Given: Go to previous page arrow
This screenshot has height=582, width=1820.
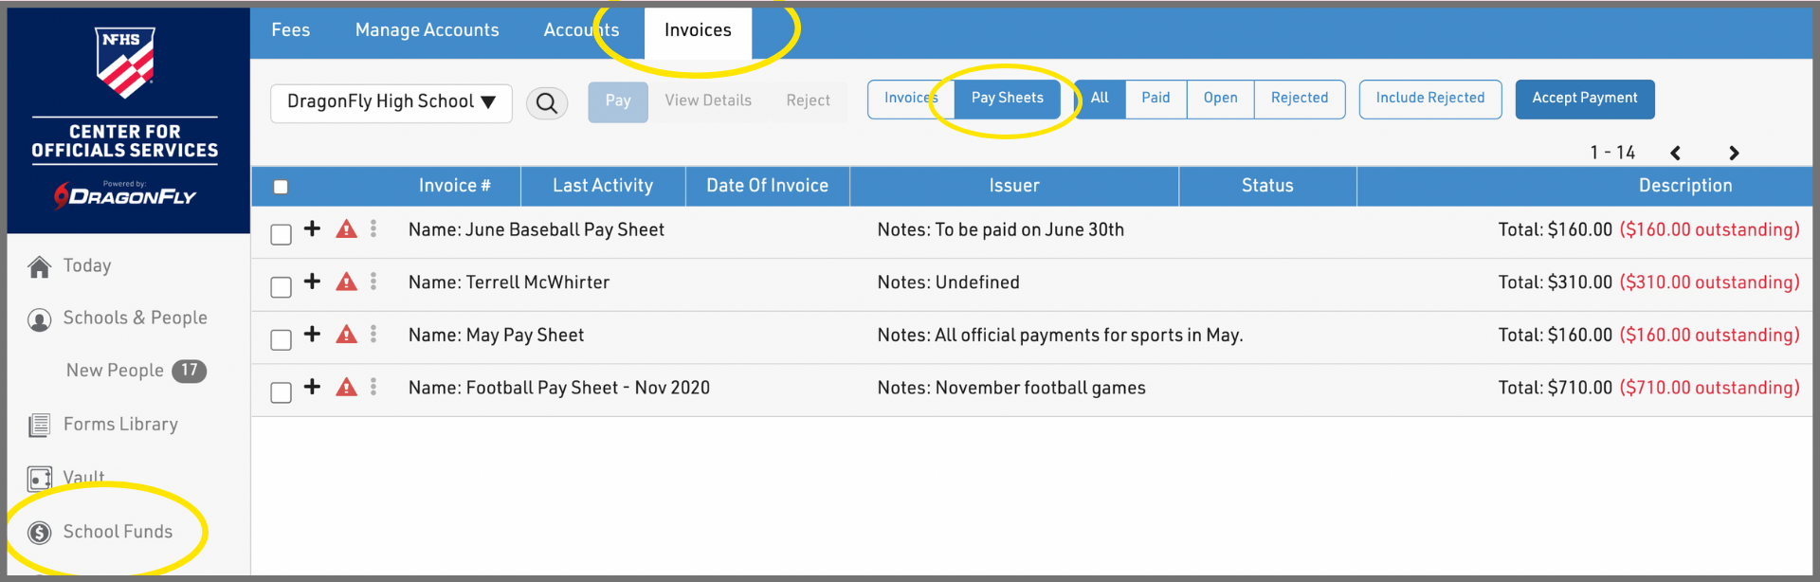Looking at the screenshot, I should 1675,154.
